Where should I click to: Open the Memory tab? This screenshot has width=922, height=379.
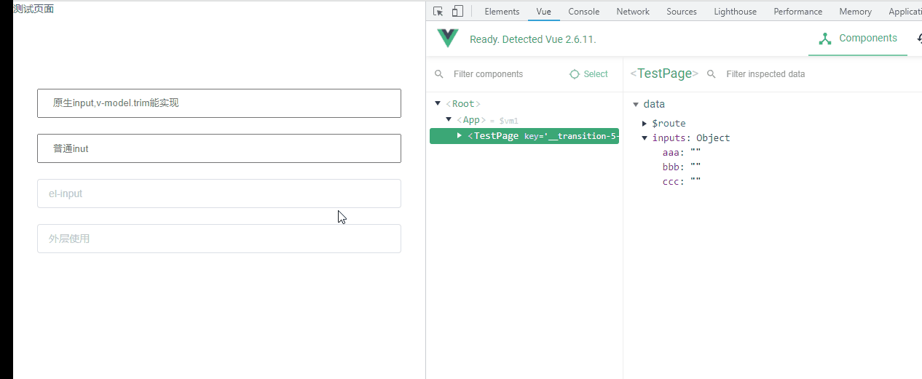tap(855, 11)
